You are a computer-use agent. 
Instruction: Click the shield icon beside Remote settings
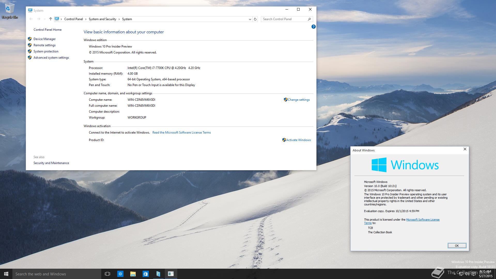(x=30, y=45)
